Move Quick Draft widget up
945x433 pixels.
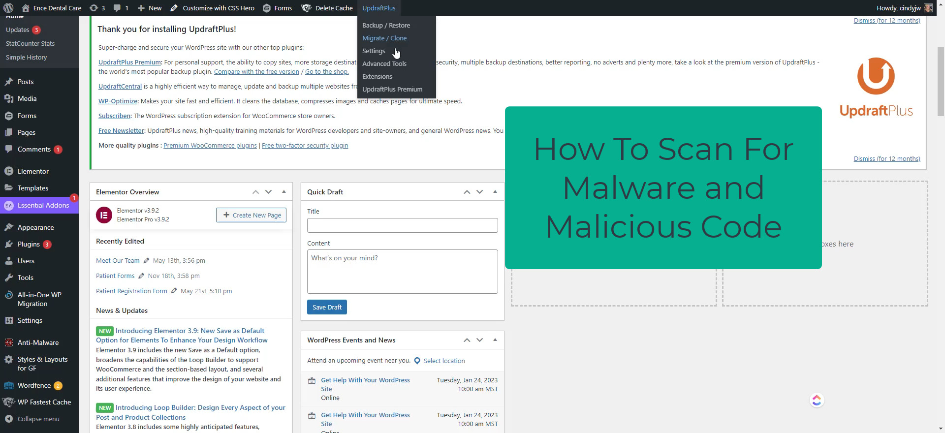467,192
